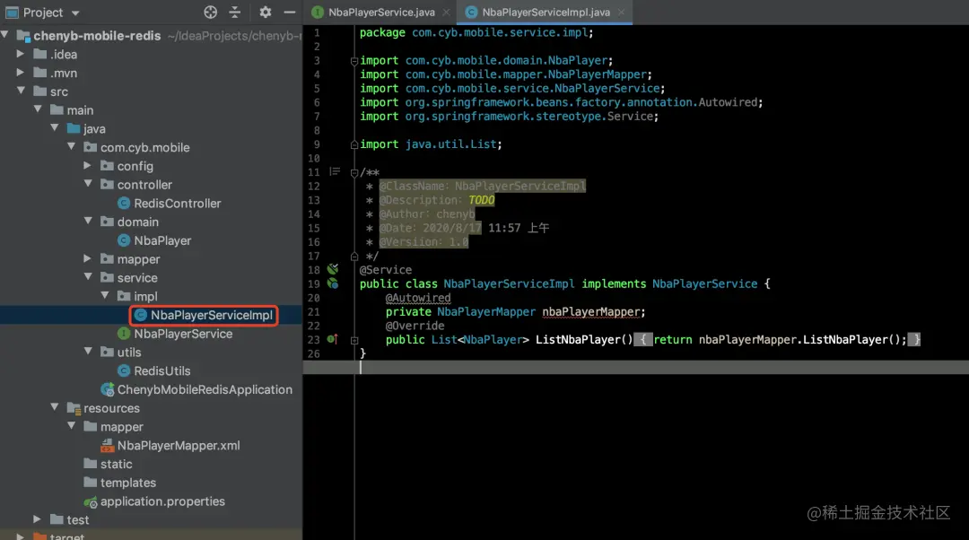Screen dimensions: 969x540
Task: Click the RedisController class icon
Action: tap(124, 204)
